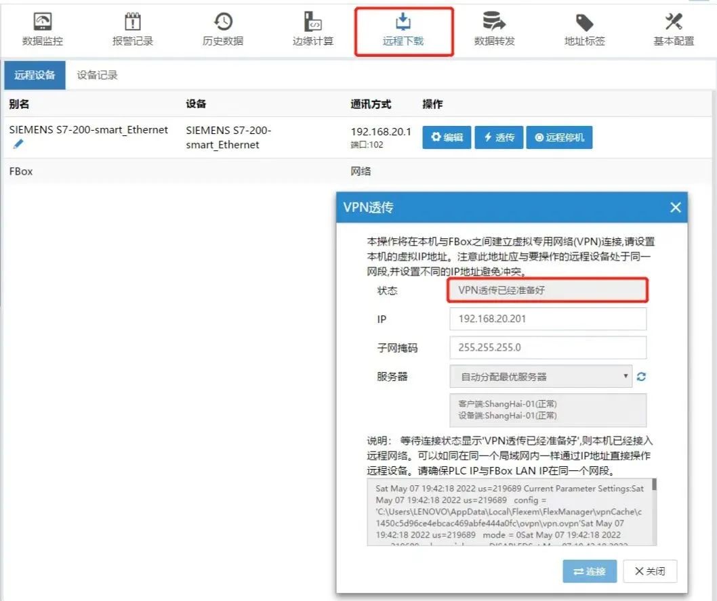Click into the 子网掩码 subnet mask field

548,348
